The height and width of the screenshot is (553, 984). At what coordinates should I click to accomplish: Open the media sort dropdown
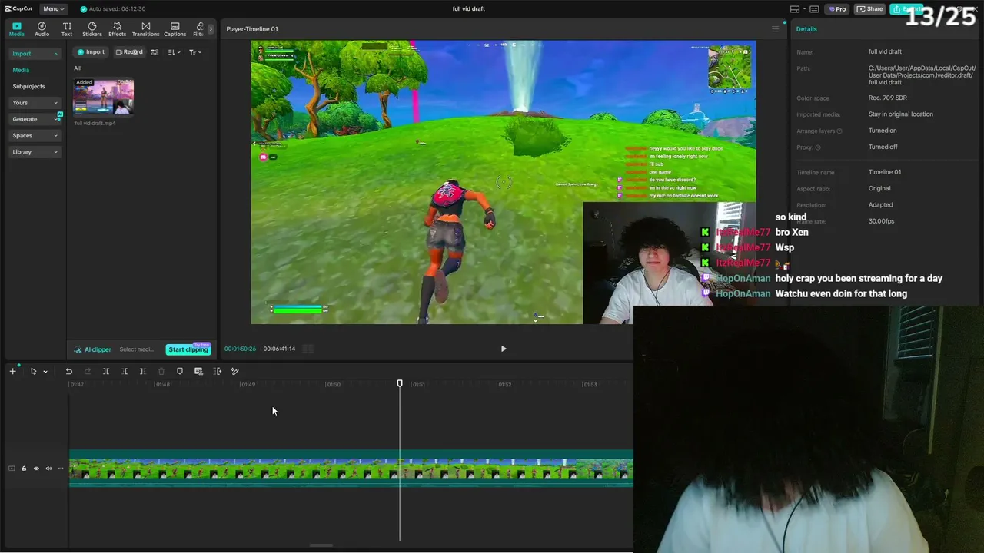tap(174, 52)
